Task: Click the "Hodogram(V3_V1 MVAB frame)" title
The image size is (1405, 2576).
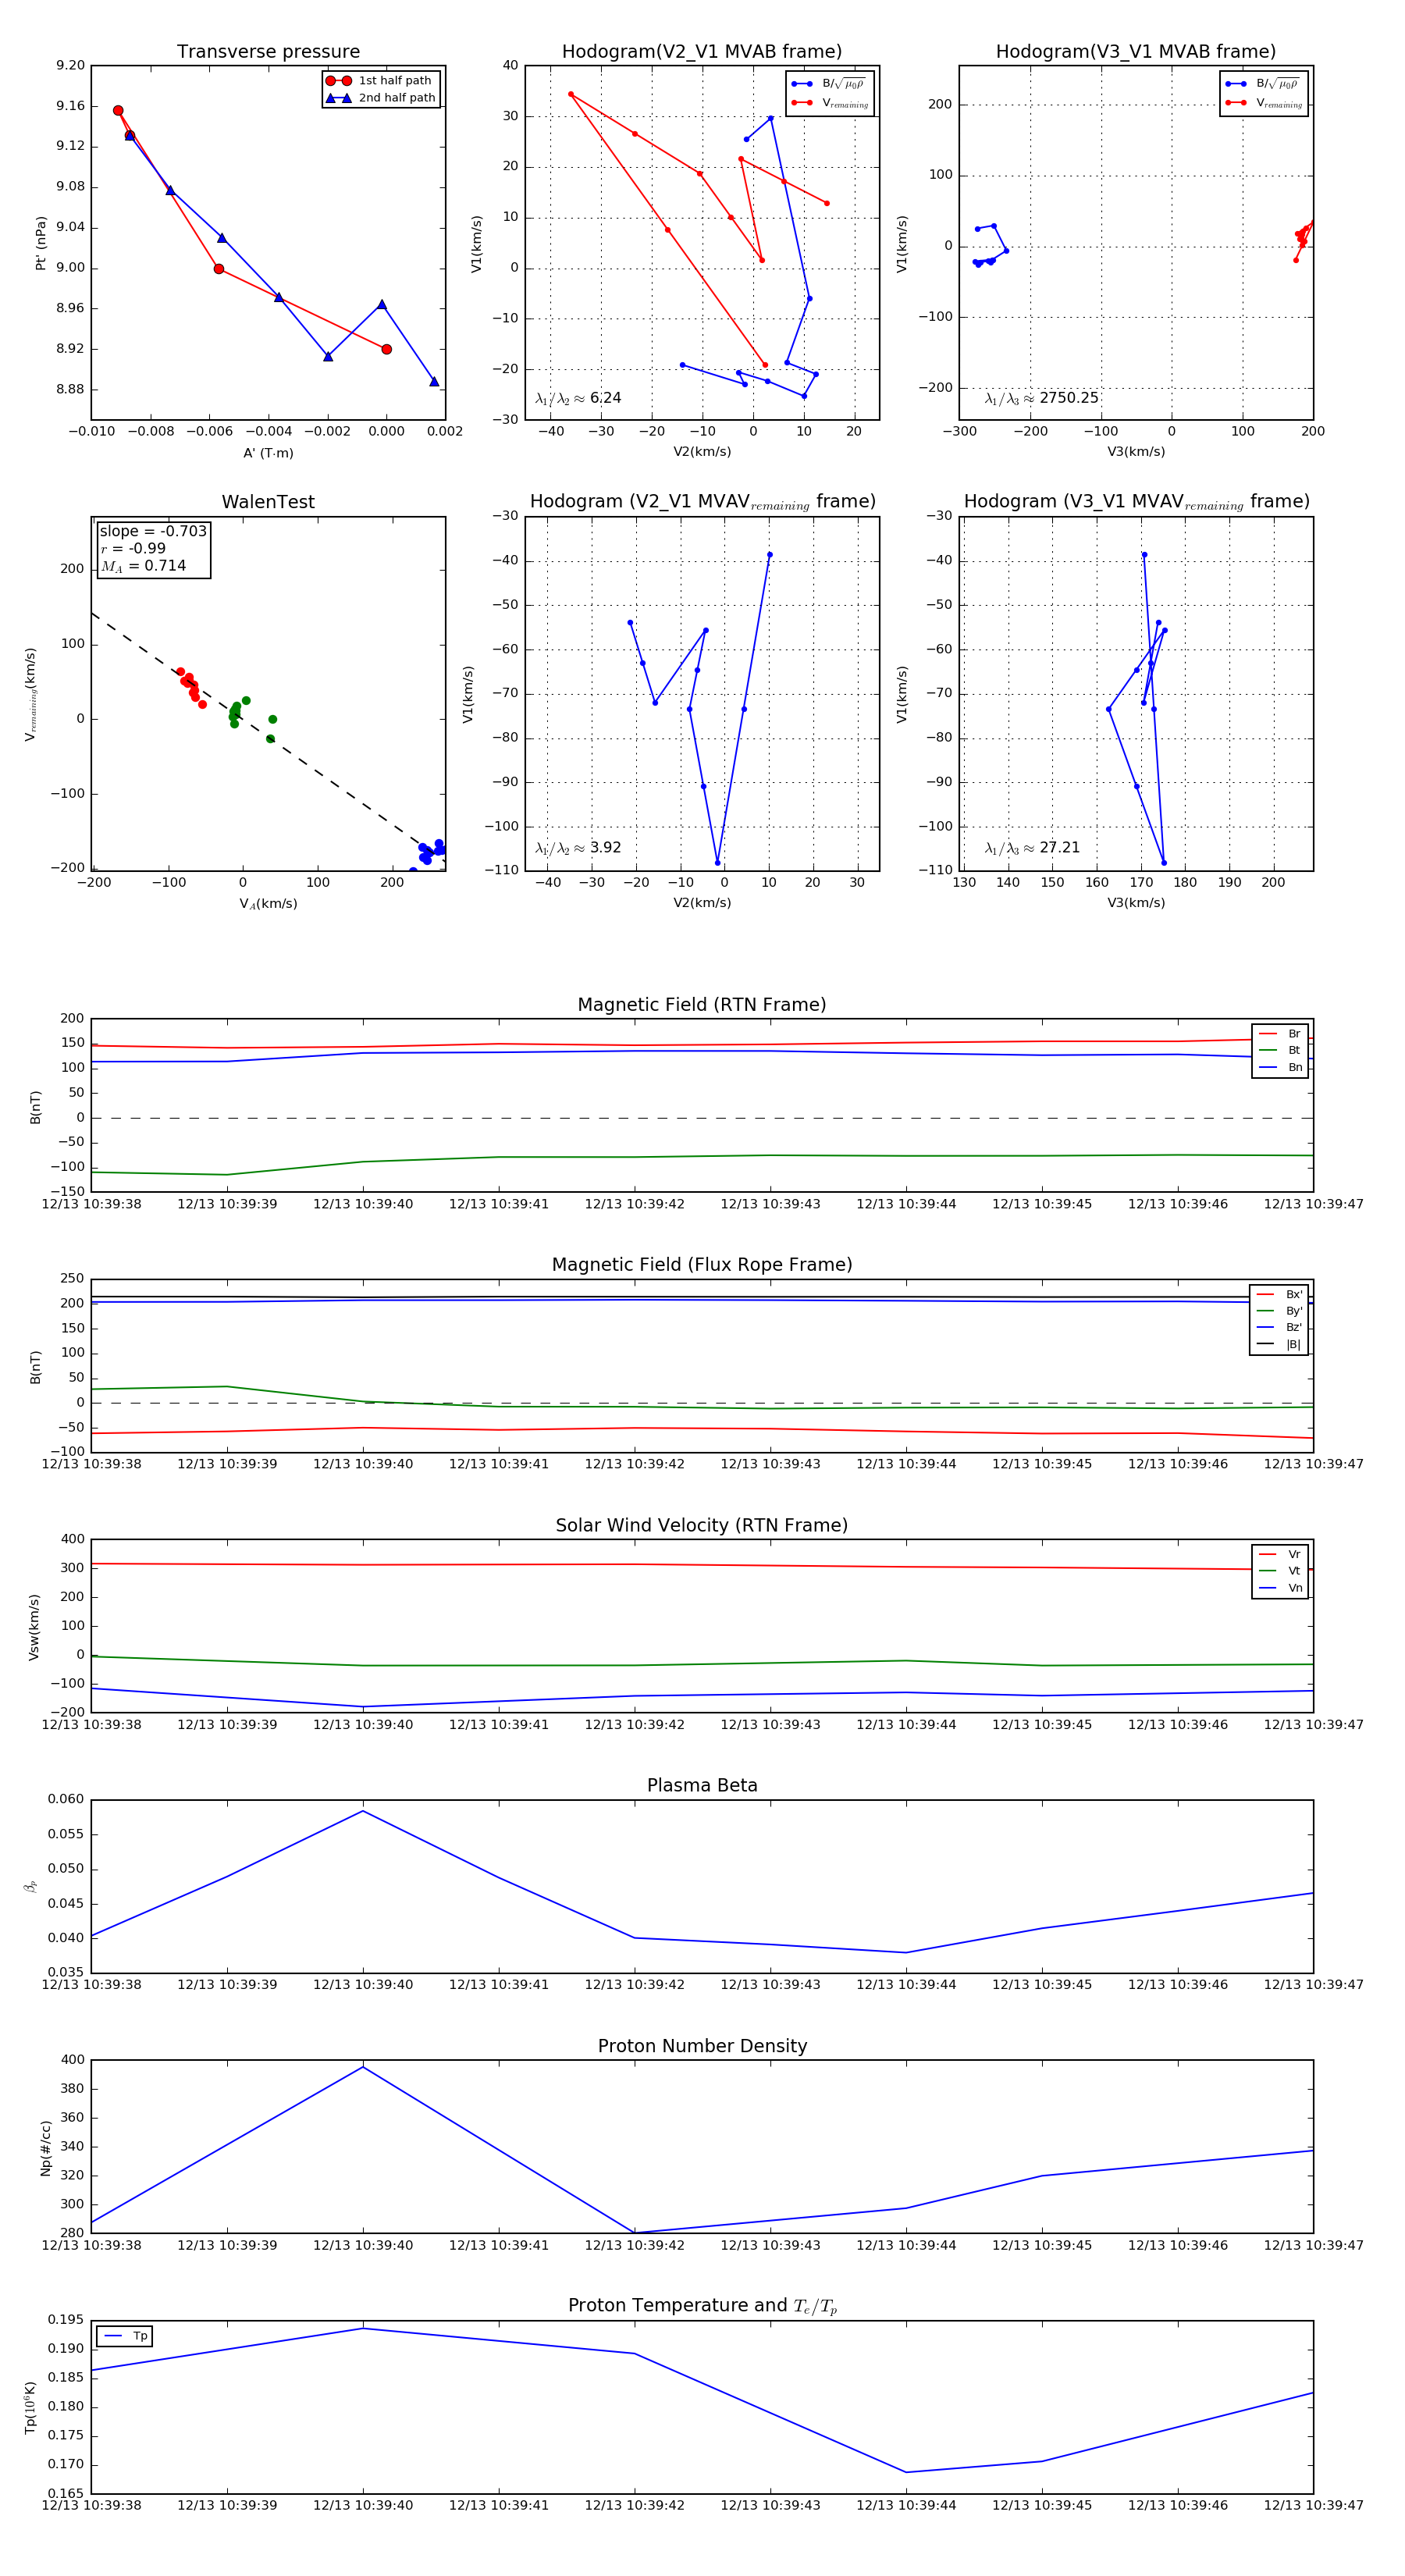Action: coord(1136,52)
